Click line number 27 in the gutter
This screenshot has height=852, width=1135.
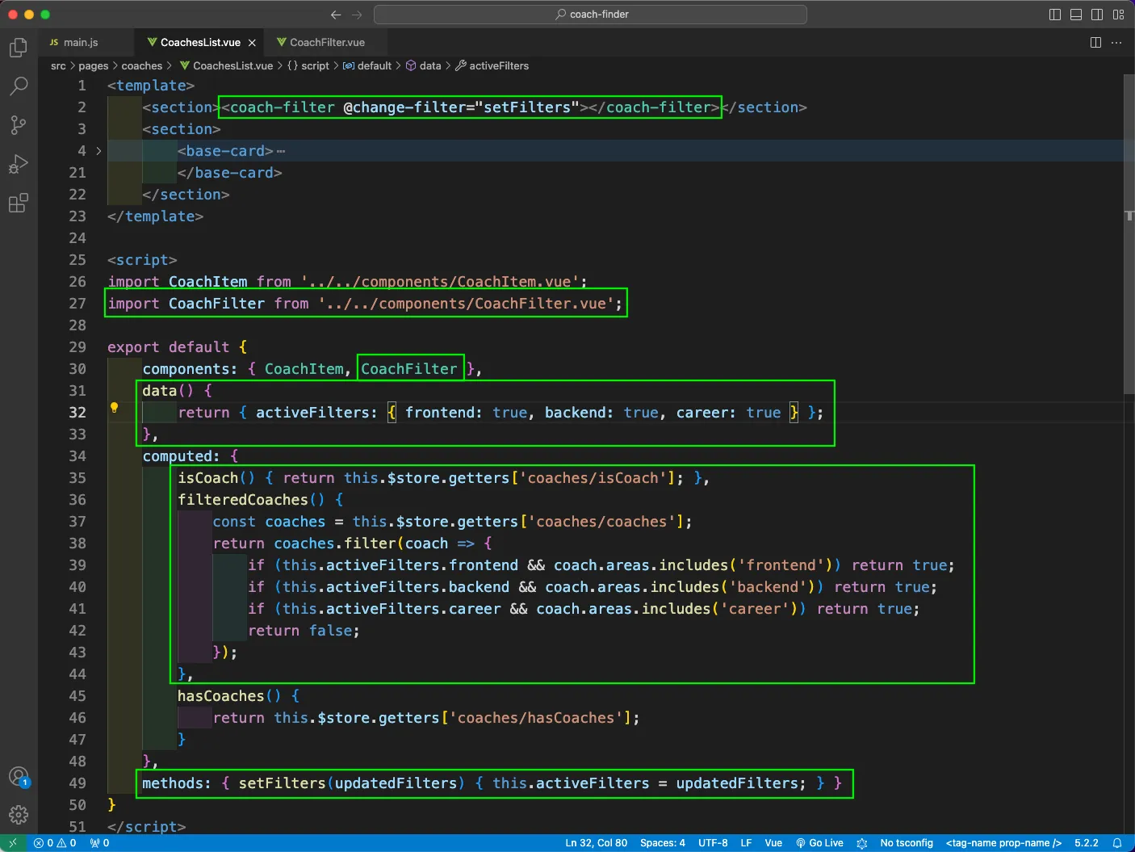click(x=77, y=304)
